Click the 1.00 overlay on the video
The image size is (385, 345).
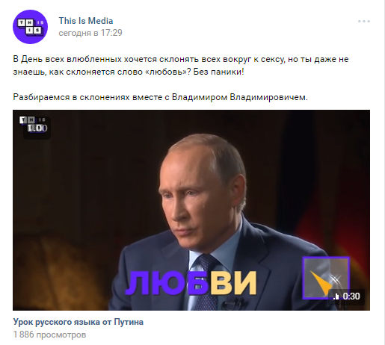37,128
